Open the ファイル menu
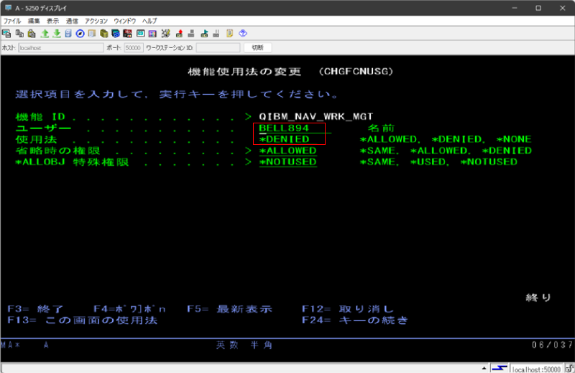 [12, 21]
